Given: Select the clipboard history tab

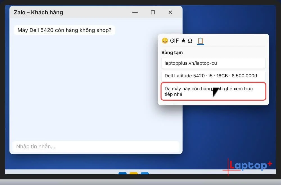Looking at the screenshot, I should (x=201, y=41).
